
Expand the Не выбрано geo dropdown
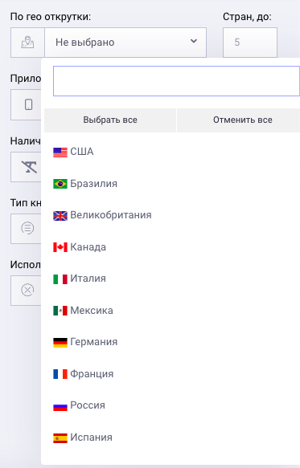click(x=125, y=43)
